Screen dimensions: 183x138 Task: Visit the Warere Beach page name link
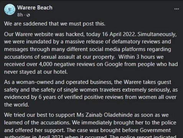pyautogui.click(x=35, y=8)
